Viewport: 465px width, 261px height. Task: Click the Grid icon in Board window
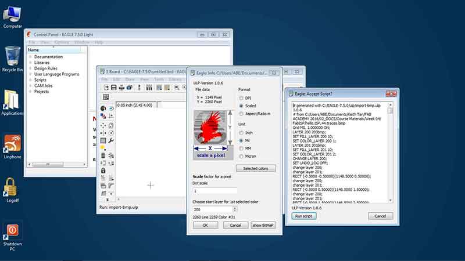[106, 97]
